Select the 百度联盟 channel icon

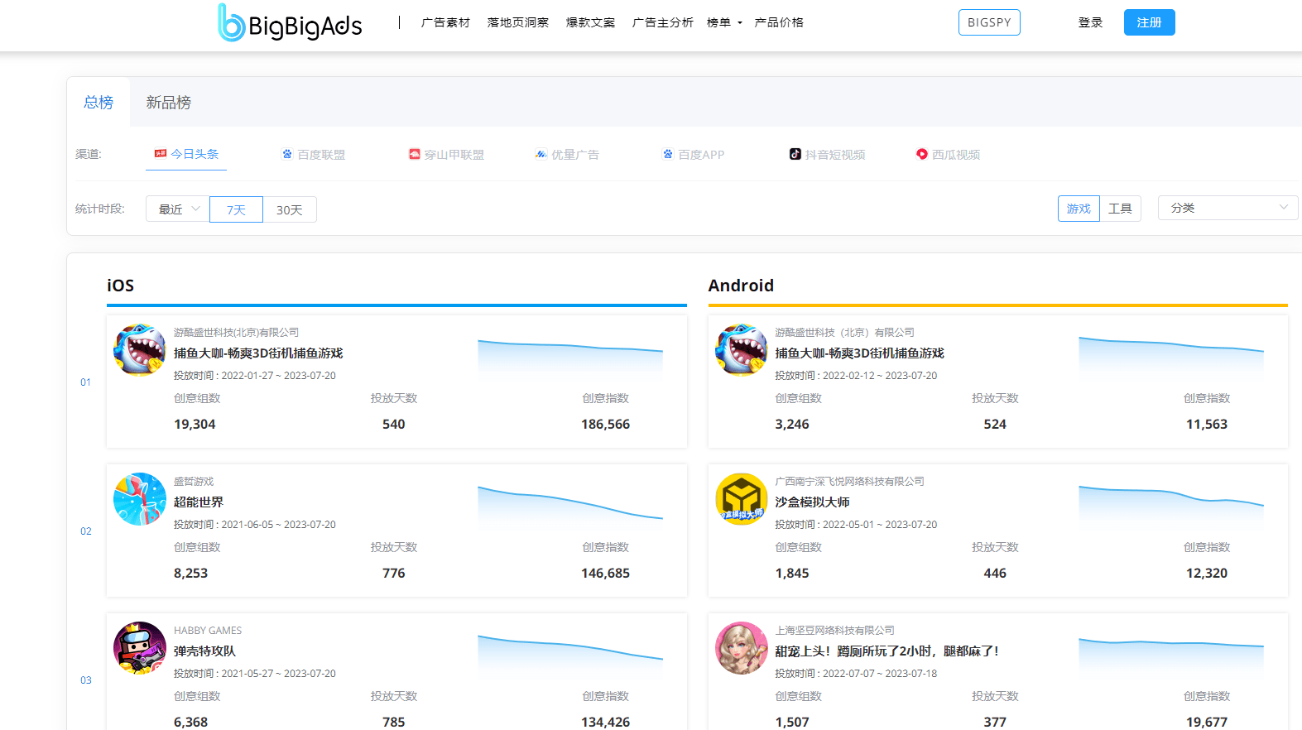coord(287,154)
